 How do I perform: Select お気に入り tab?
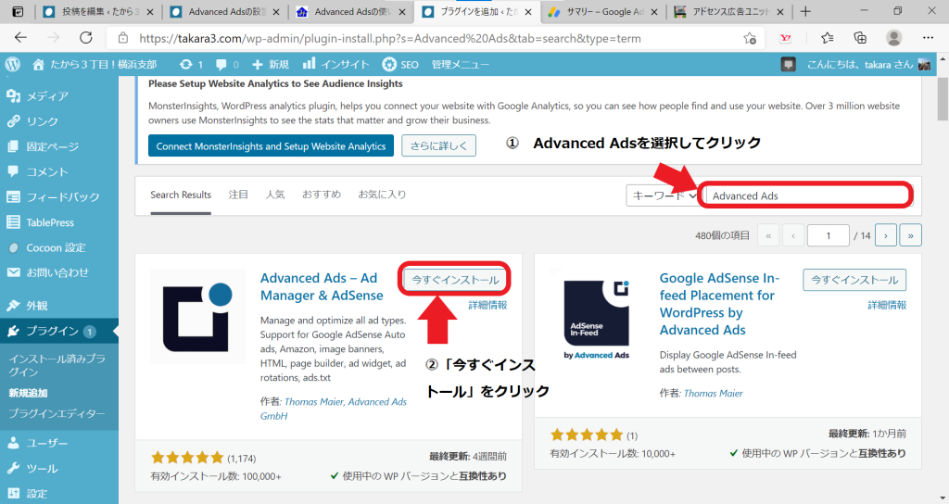(x=382, y=195)
